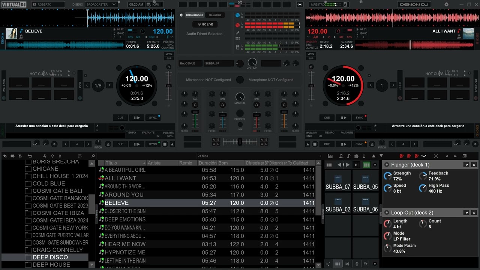Close the Loop Out (deck 2) panel

pos(474,213)
